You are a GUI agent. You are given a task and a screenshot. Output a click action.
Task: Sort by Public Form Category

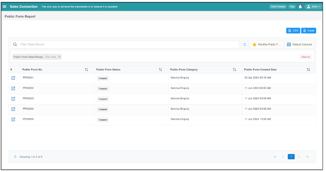[234, 70]
